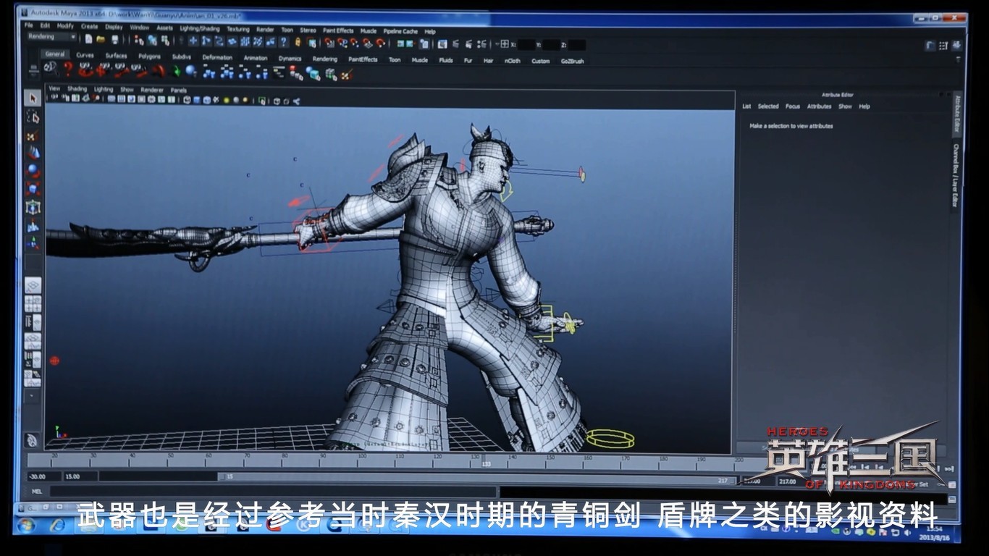
Task: Choose the Scale tool cube icon
Action: click(x=33, y=189)
